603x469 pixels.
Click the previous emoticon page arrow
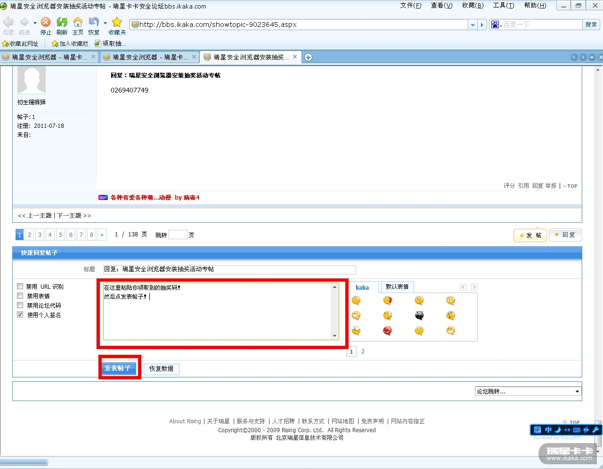pyautogui.click(x=464, y=287)
